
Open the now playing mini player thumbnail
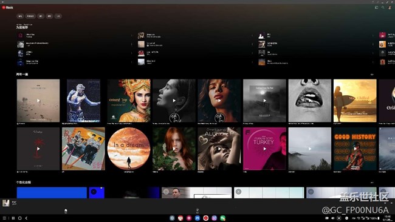pos(6,203)
